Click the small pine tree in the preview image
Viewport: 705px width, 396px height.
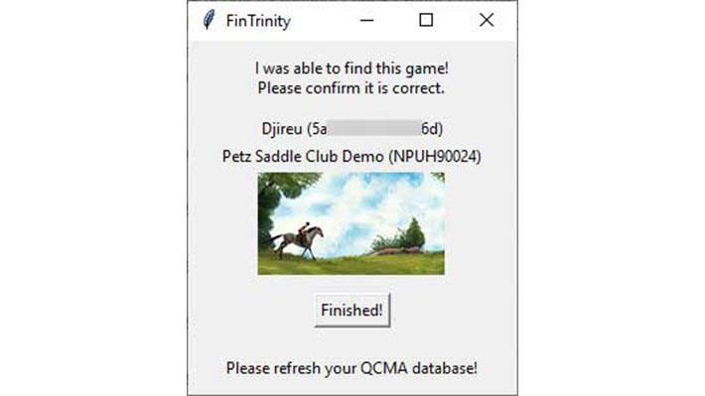(x=414, y=232)
